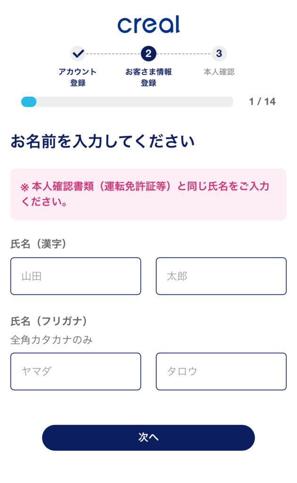Screen dimensions: 297x483
Task: Click the 氏名（漢字） field label
Action: click(x=39, y=244)
